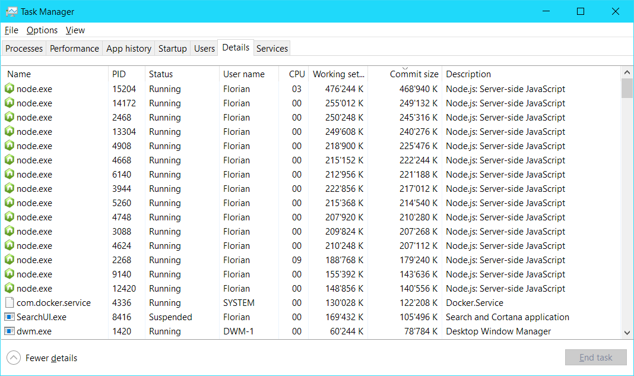Click the scroll down arrow of process list
The height and width of the screenshot is (376, 634).
[627, 333]
